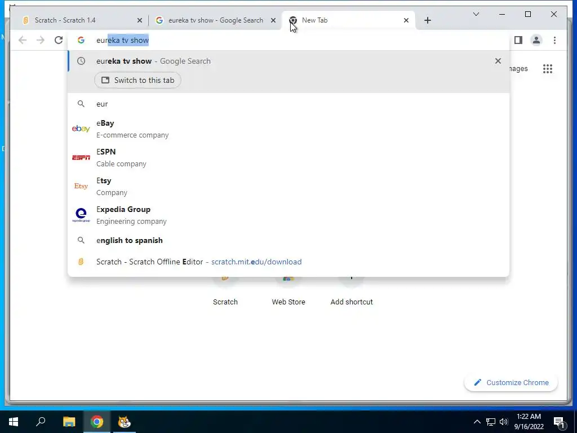The height and width of the screenshot is (433, 577).
Task: Open the network tray icon
Action: tap(491, 422)
